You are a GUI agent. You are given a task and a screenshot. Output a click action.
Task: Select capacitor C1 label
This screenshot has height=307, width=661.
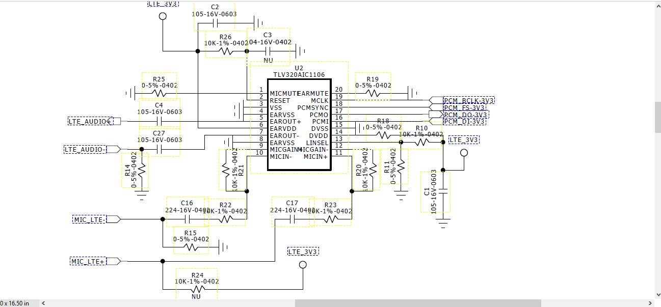tap(427, 191)
